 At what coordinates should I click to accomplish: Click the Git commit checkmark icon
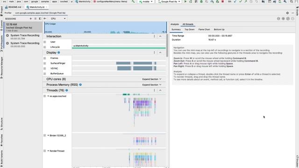(x=241, y=1)
